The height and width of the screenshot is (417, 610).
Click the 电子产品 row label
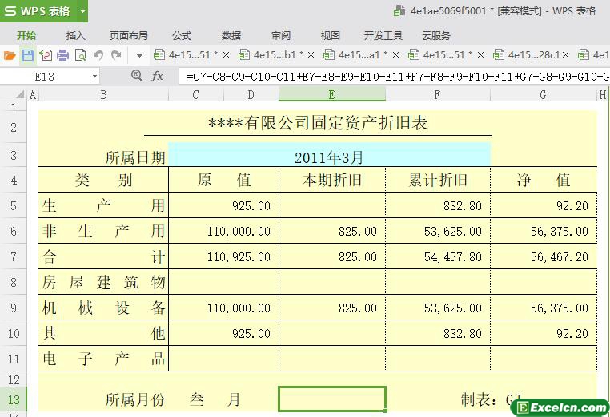pos(103,359)
